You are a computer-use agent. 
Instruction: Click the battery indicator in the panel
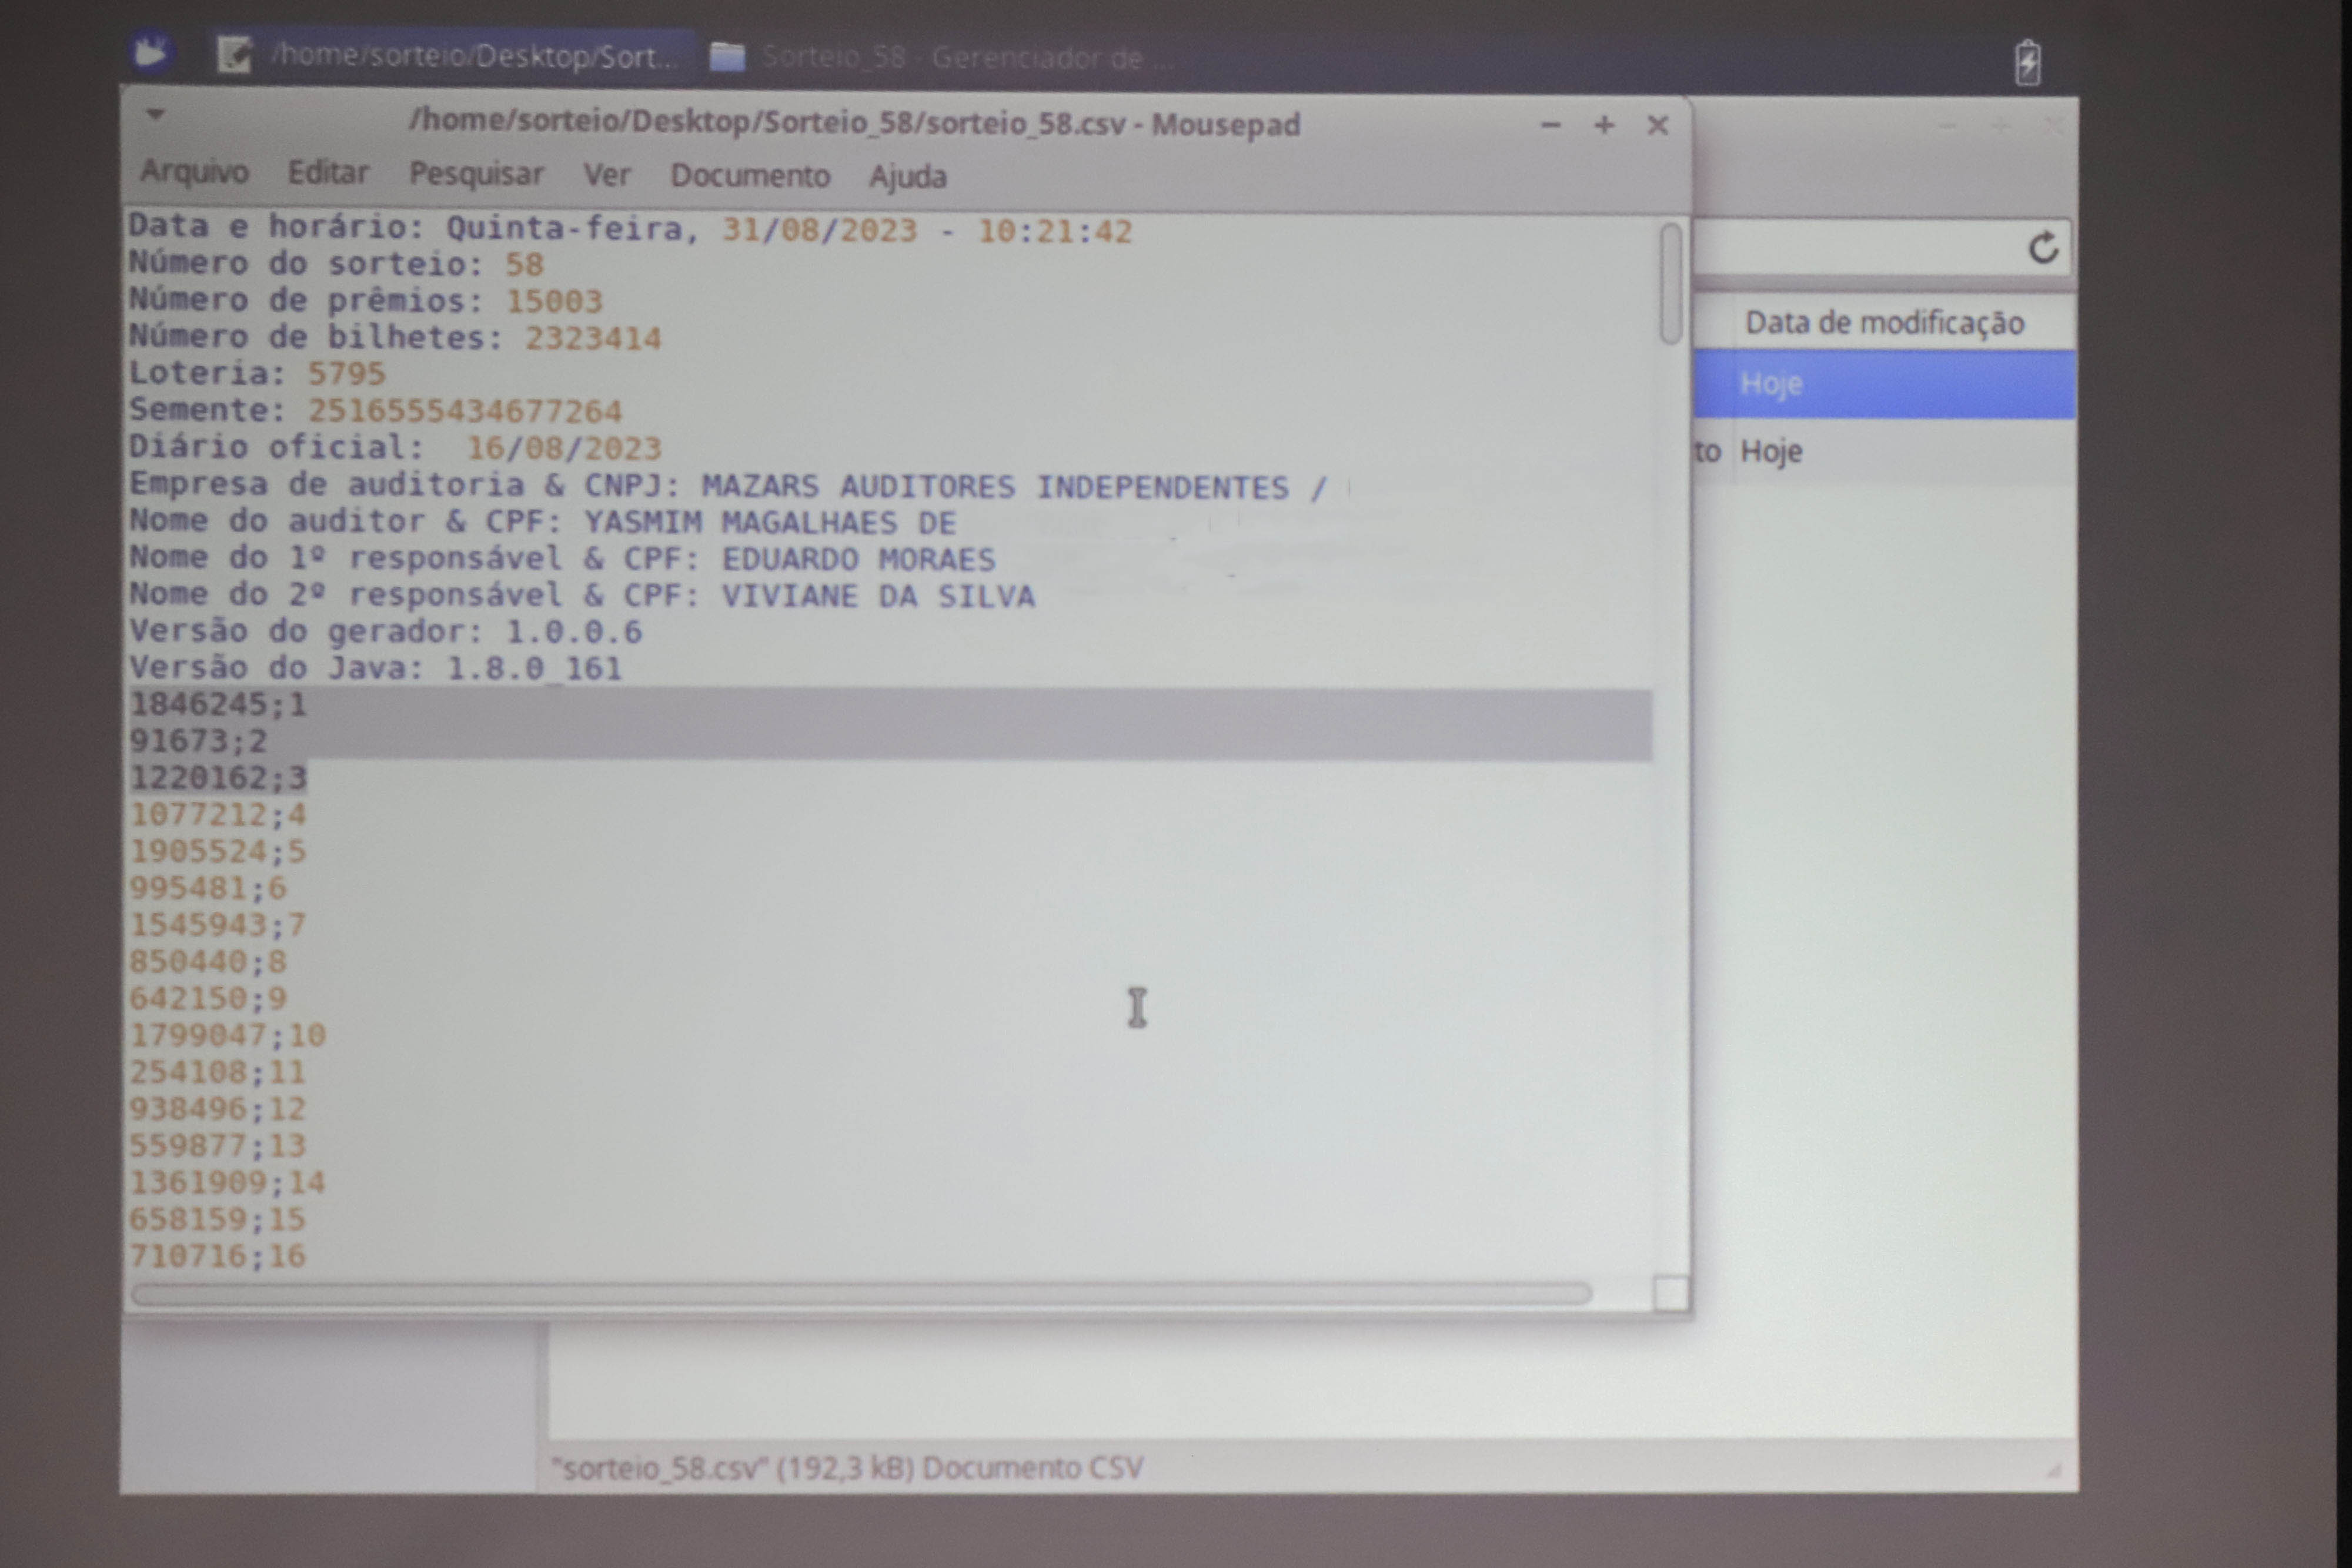click(x=2027, y=63)
